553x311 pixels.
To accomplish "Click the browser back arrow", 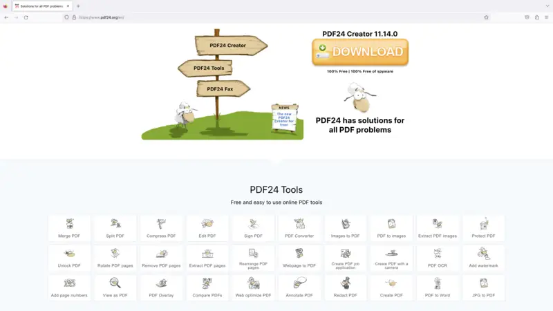I will [x=6, y=17].
